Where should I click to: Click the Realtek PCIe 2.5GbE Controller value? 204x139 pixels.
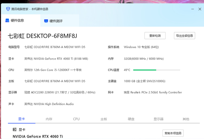(x=153, y=93)
